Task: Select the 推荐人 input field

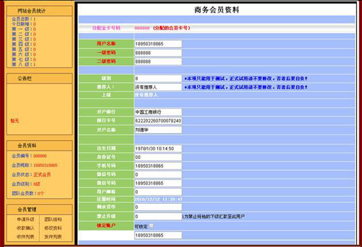Action: (158, 87)
